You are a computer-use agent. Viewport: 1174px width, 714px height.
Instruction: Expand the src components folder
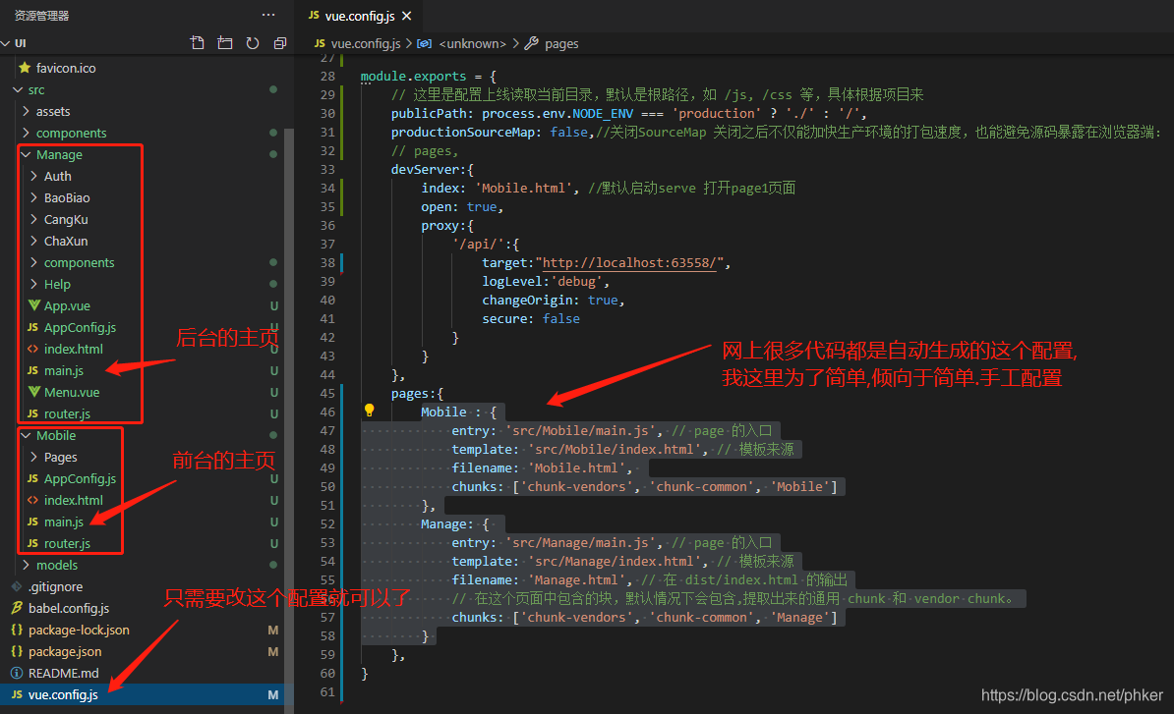point(71,134)
